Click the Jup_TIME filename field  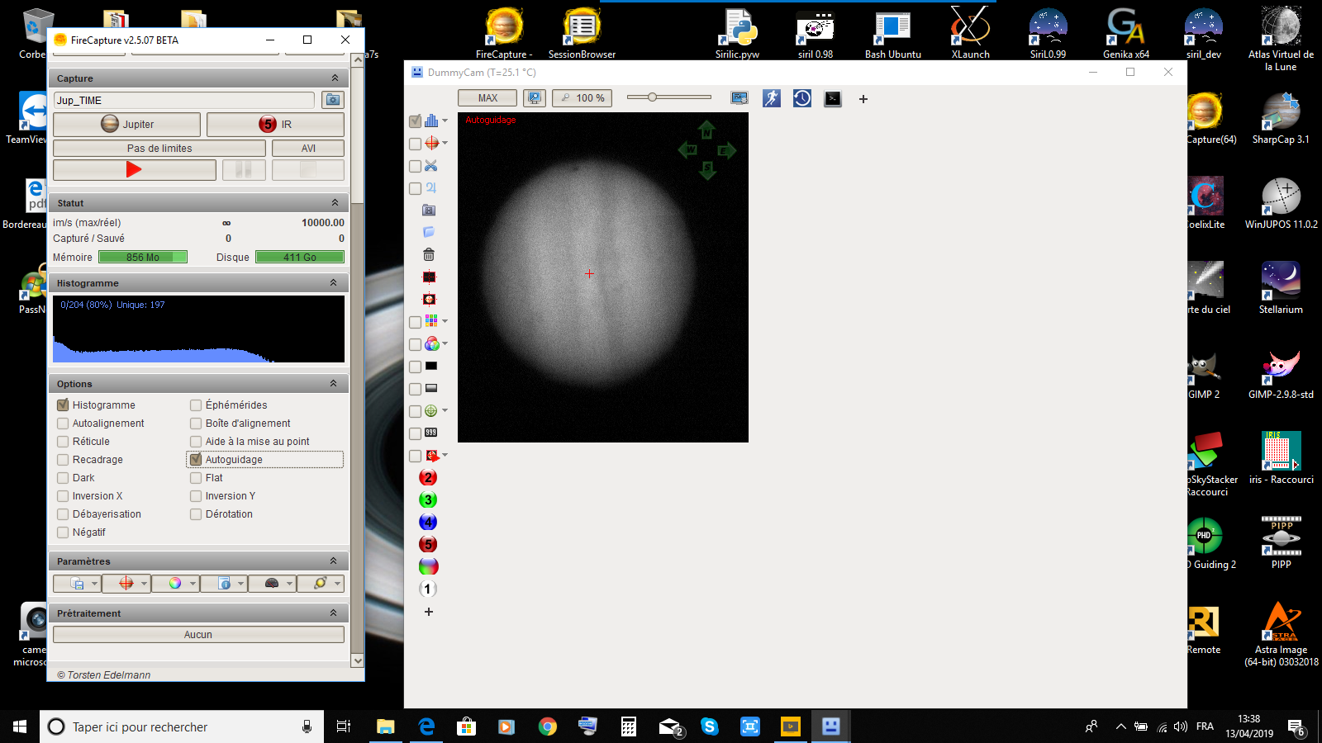pyautogui.click(x=184, y=100)
